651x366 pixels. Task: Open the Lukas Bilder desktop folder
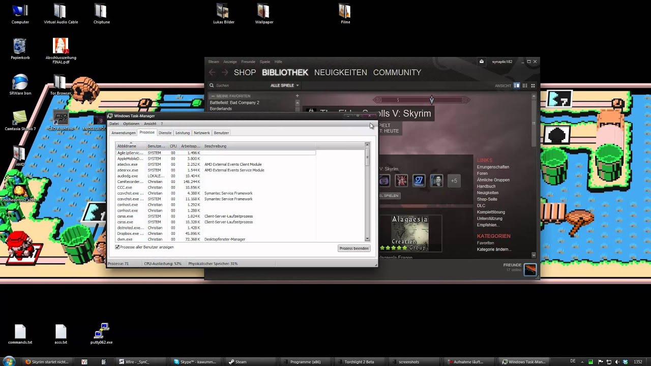[223, 11]
